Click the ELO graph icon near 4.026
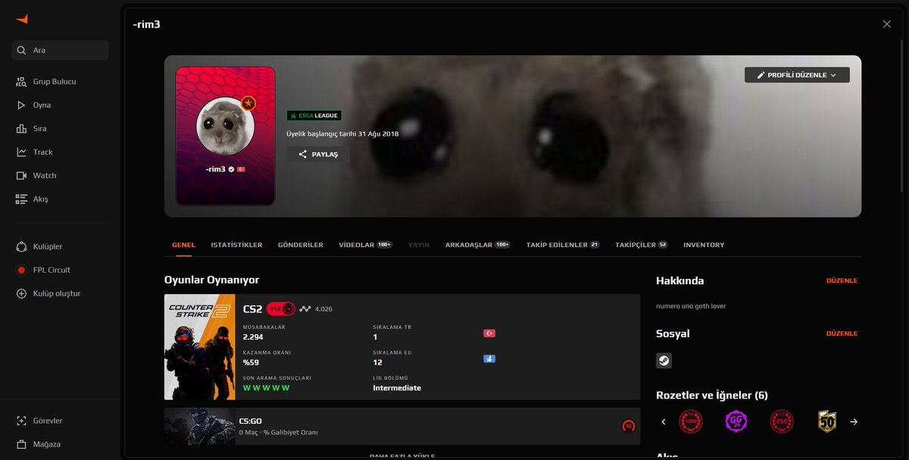This screenshot has width=909, height=460. 305,308
